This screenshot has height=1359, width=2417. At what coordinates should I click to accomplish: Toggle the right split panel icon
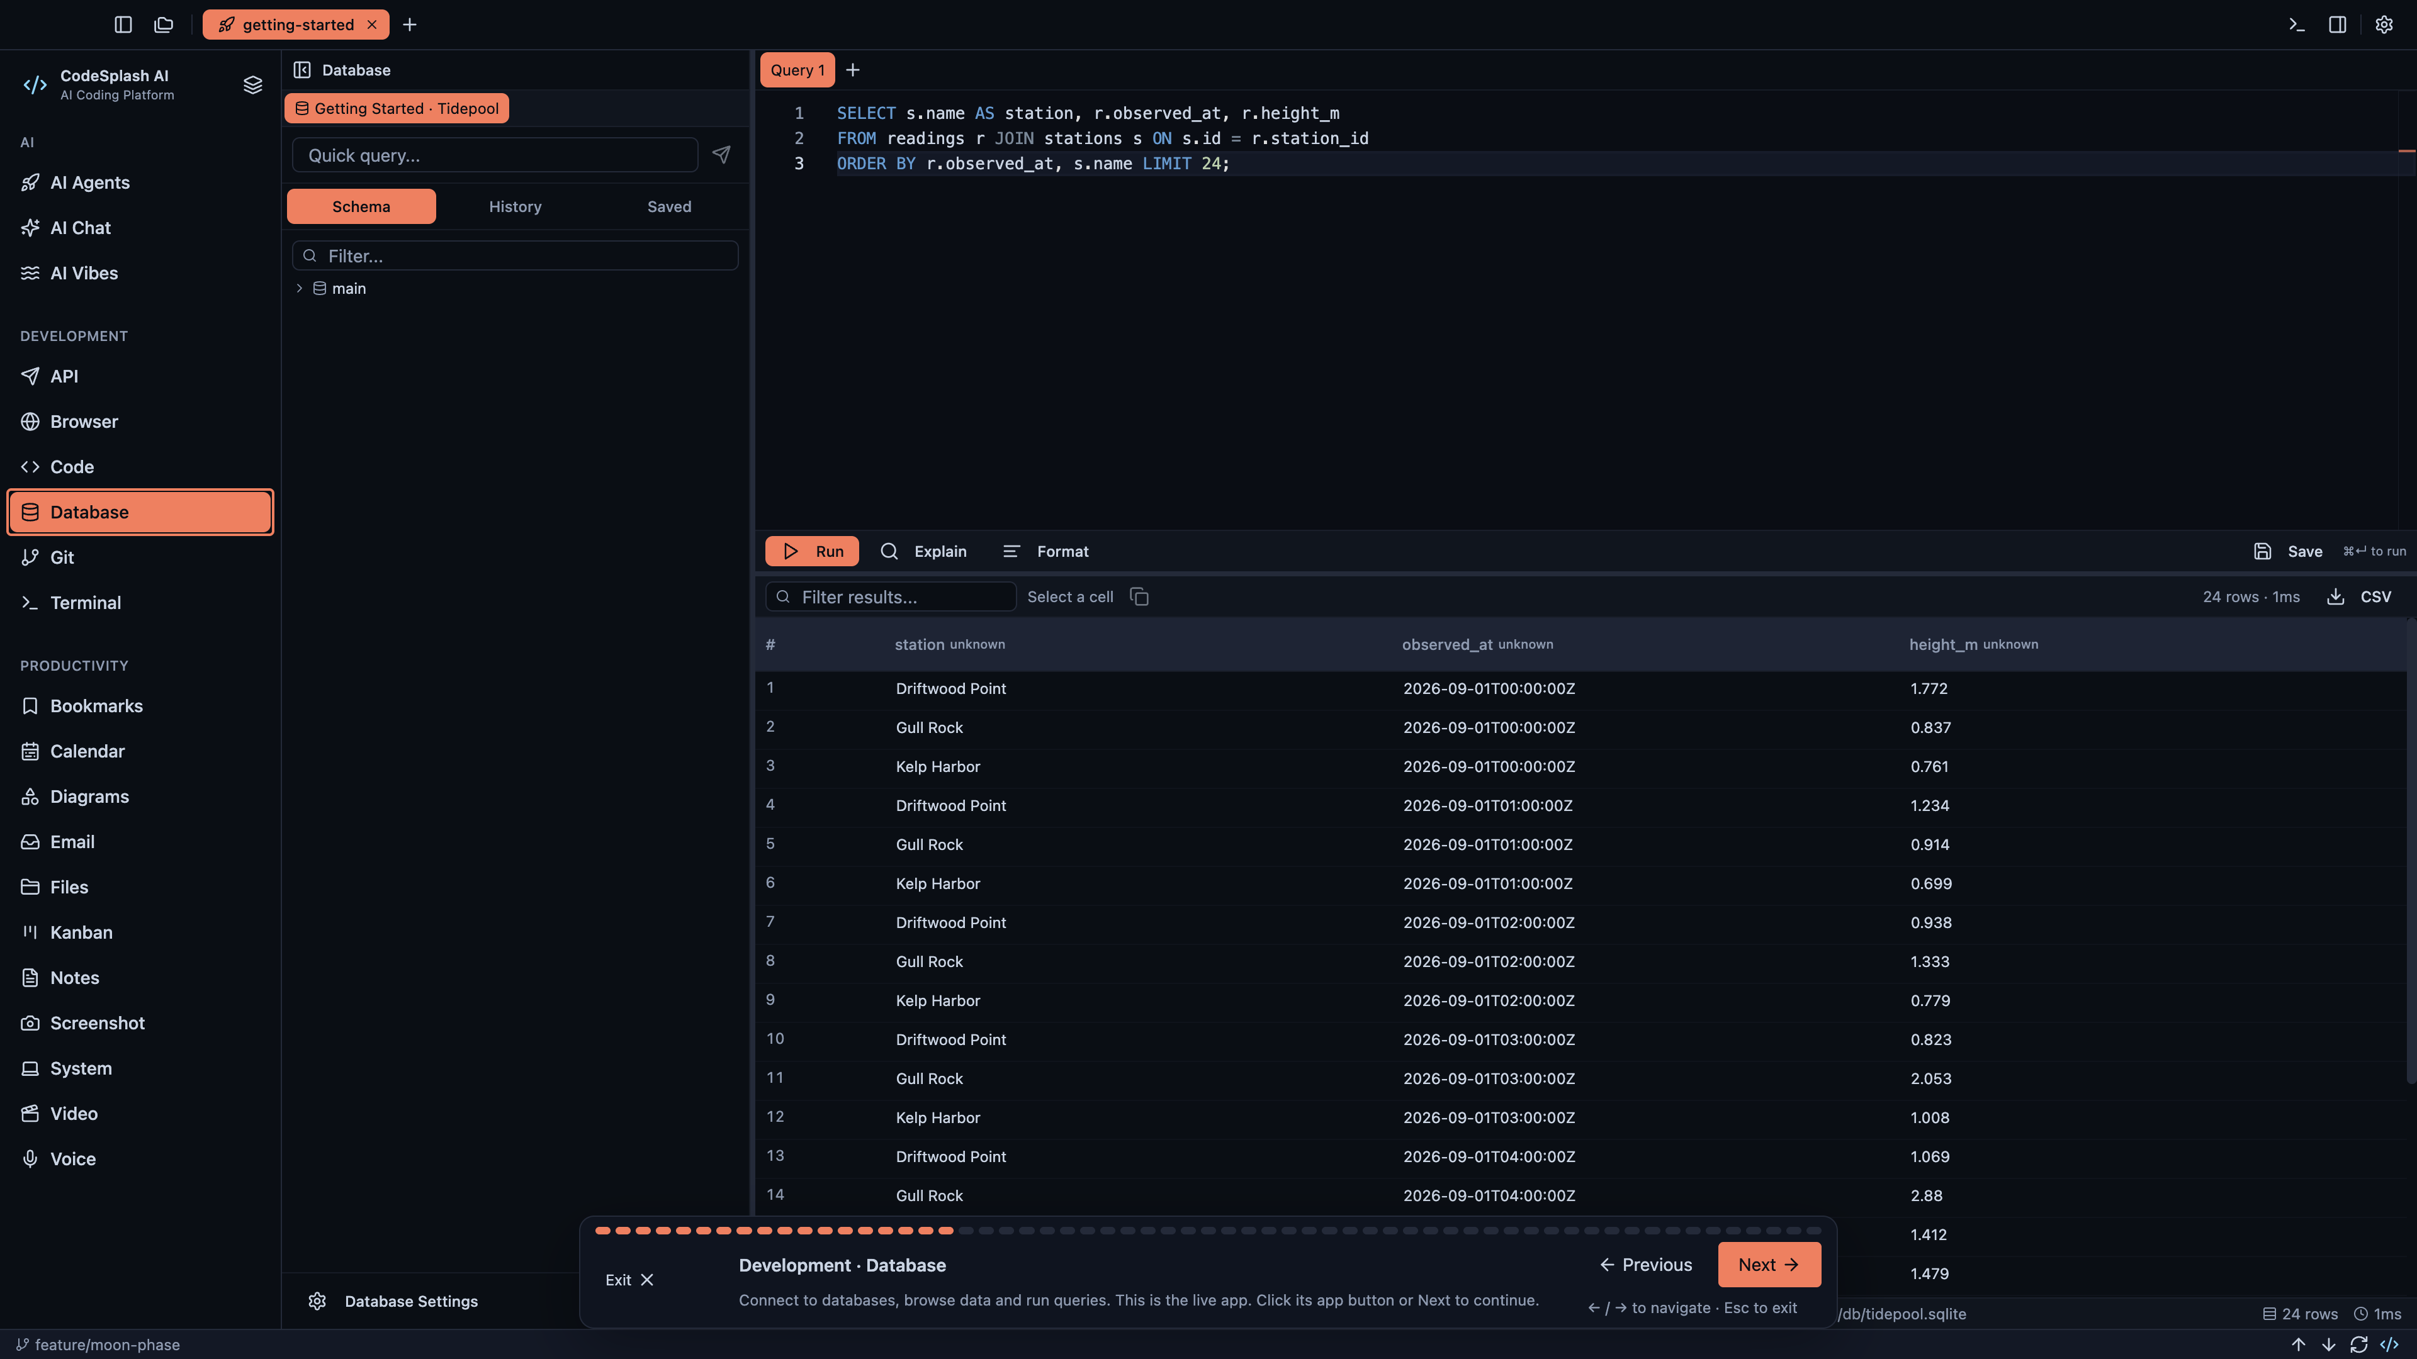[2337, 25]
